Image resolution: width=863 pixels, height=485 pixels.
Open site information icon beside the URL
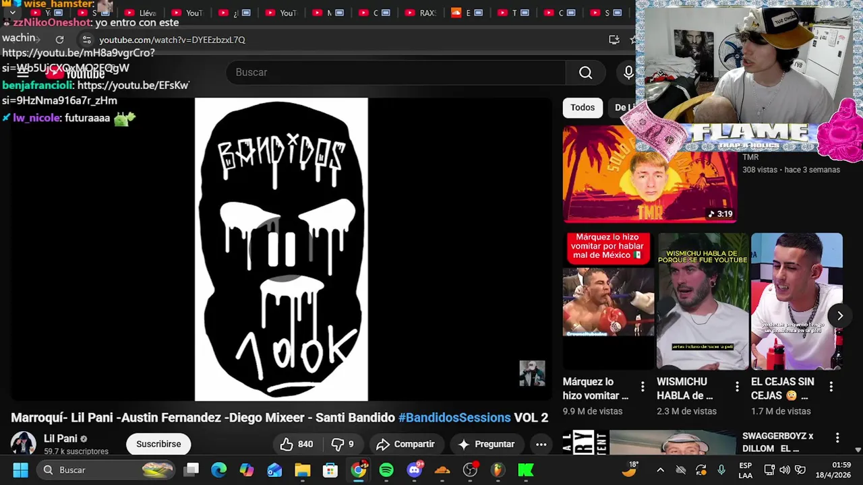[86, 40]
